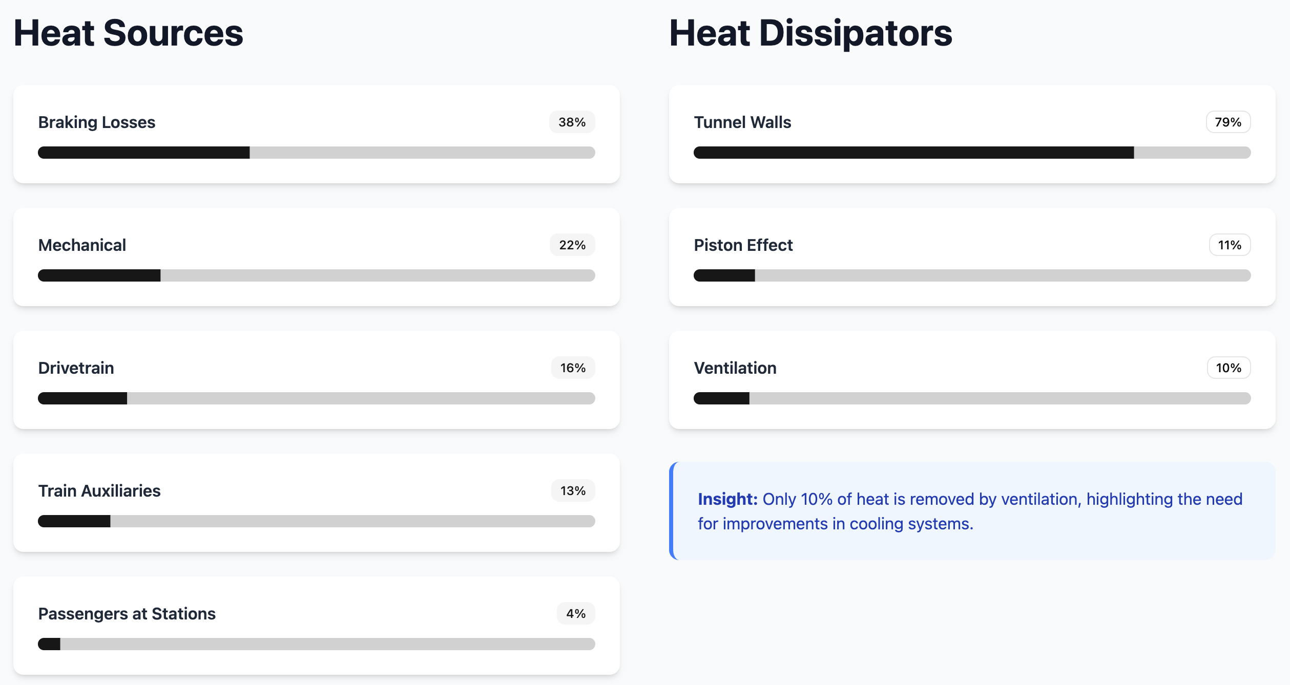Select the 22% badge for Mechanical
The height and width of the screenshot is (685, 1290).
point(572,245)
